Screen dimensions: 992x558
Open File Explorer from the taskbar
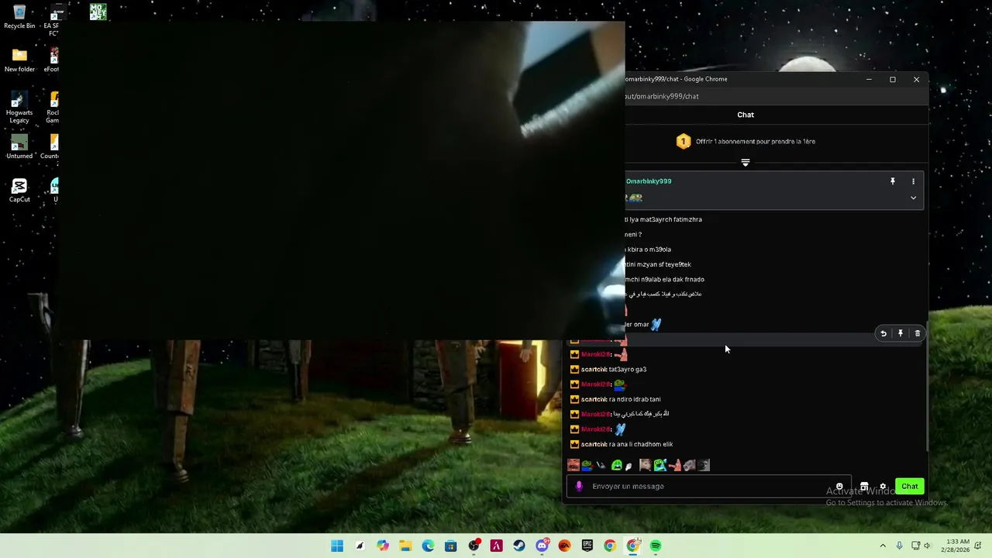(x=405, y=546)
